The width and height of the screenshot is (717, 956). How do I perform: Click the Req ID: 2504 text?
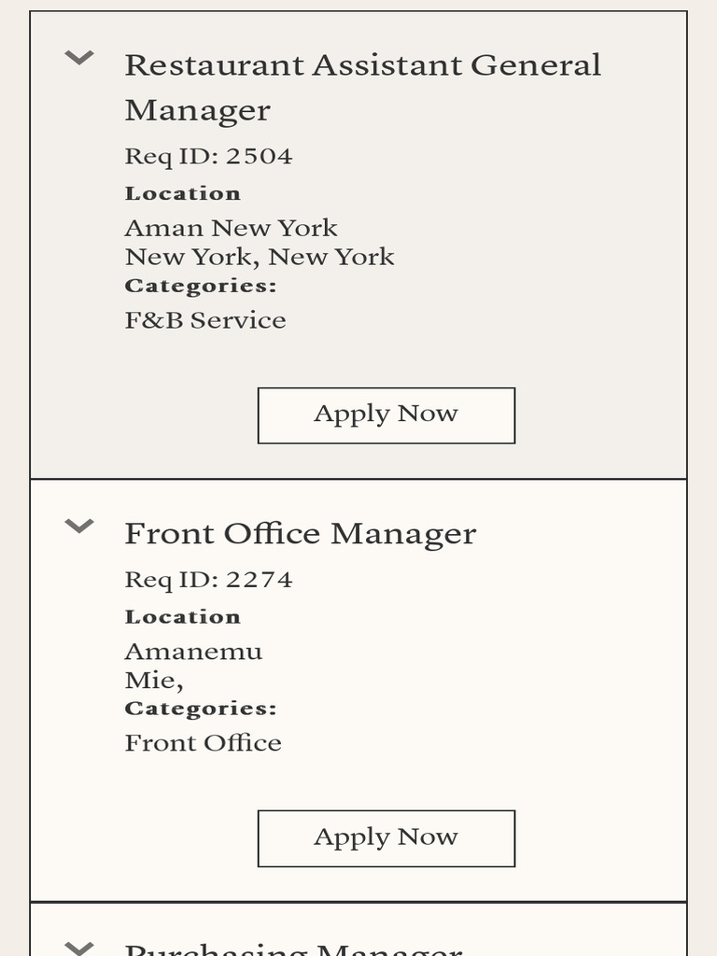208,156
